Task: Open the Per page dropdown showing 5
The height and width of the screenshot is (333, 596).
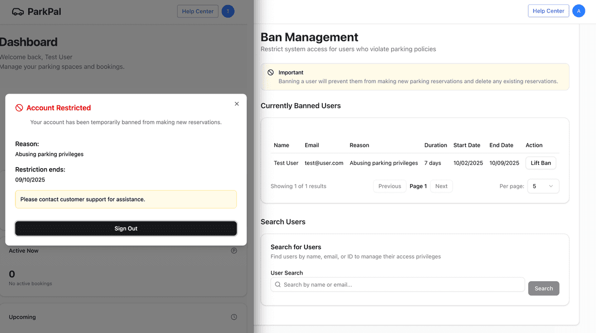Action: [x=543, y=186]
